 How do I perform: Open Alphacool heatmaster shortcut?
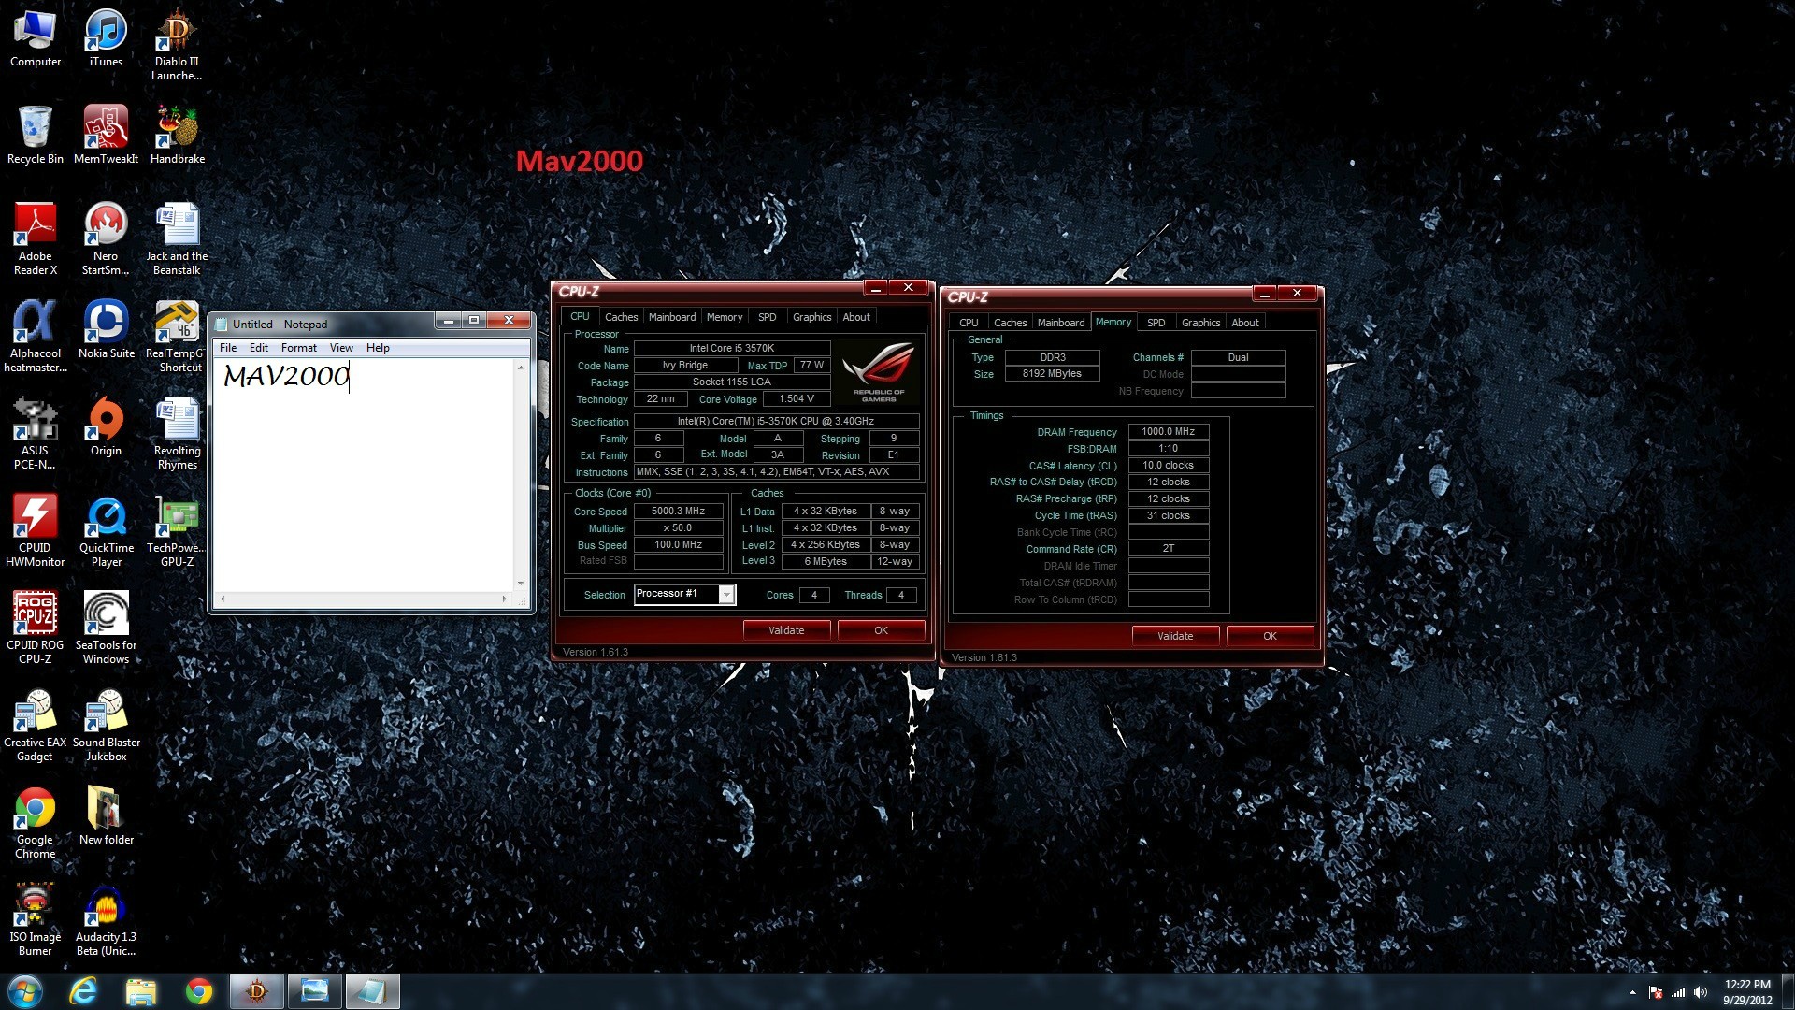click(36, 337)
